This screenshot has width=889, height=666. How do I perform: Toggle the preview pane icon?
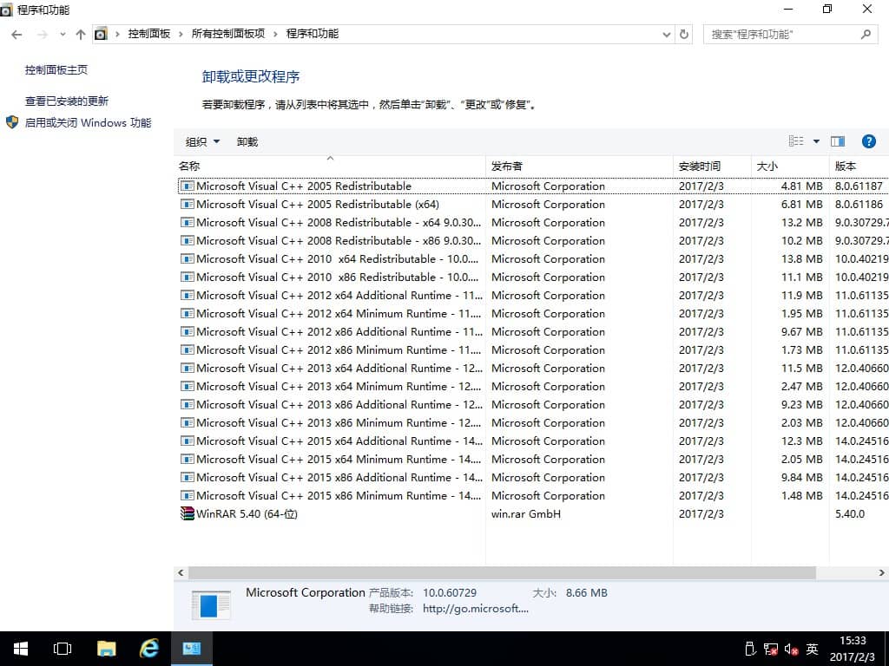click(x=838, y=141)
